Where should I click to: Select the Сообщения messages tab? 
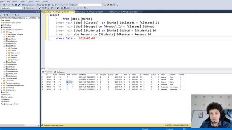click(x=59, y=72)
